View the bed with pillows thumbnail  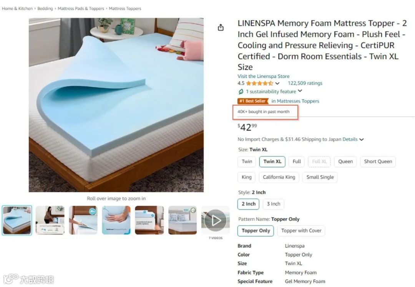[183, 220]
